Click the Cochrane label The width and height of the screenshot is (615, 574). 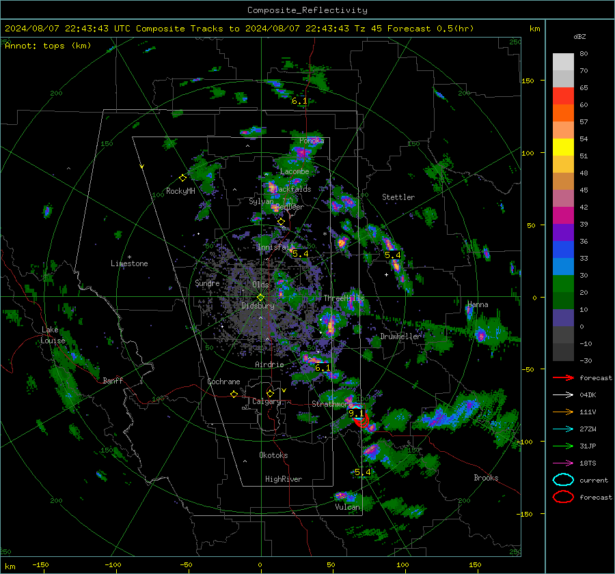(223, 382)
